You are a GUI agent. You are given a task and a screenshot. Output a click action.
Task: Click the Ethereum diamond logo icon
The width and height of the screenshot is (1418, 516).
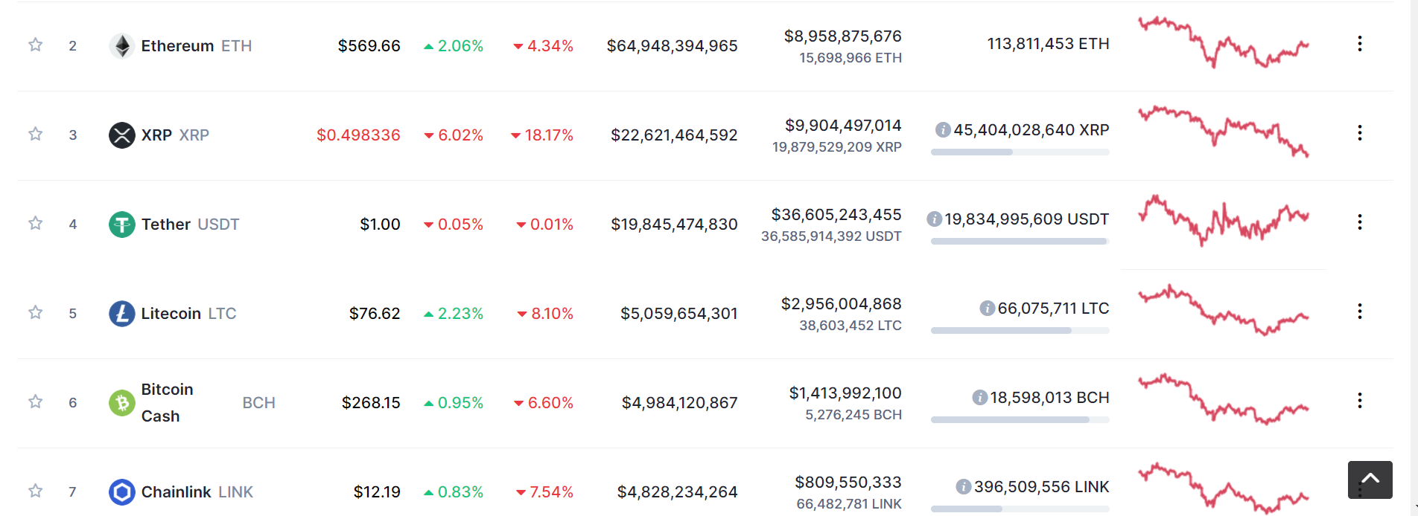(121, 45)
